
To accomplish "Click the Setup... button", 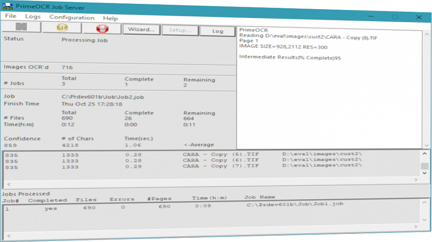I will tap(180, 30).
